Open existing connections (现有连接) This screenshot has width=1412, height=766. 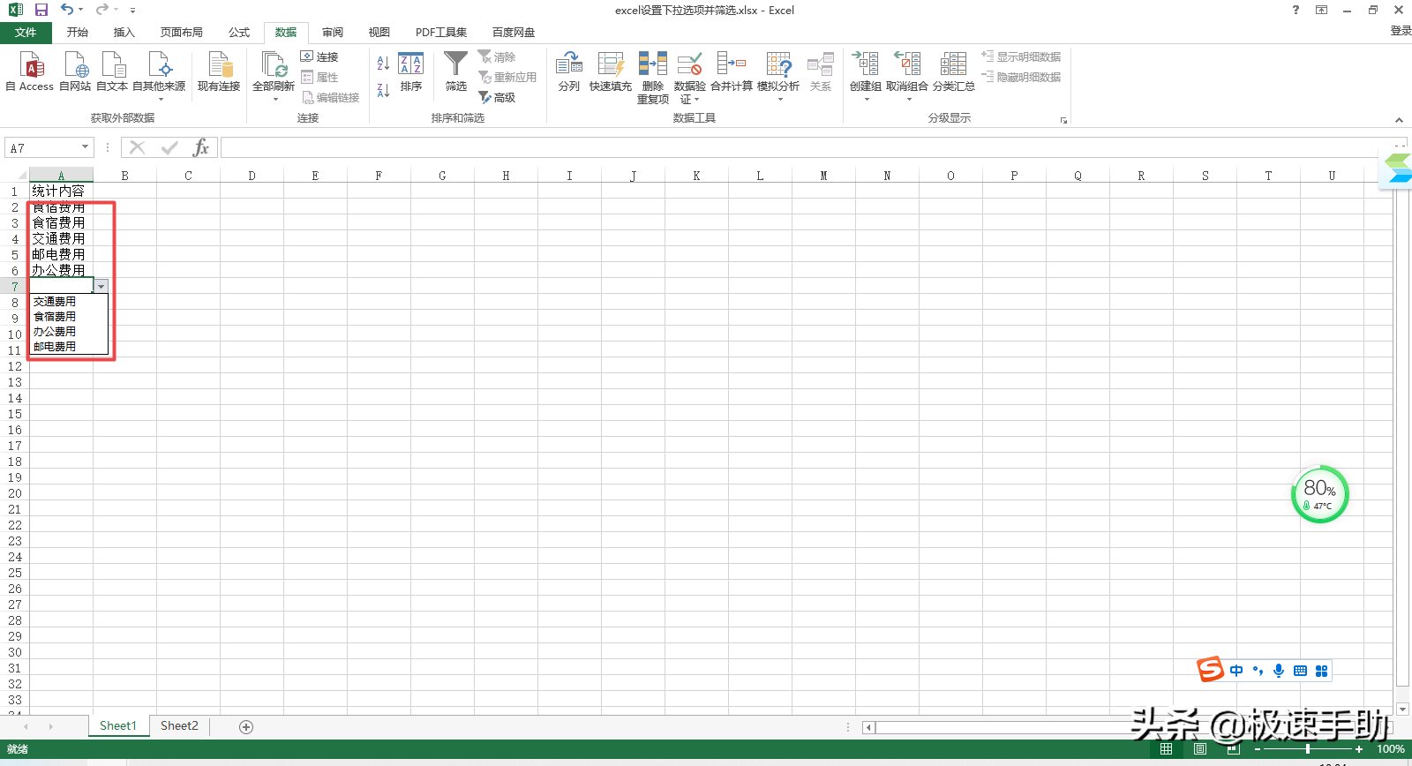[219, 71]
